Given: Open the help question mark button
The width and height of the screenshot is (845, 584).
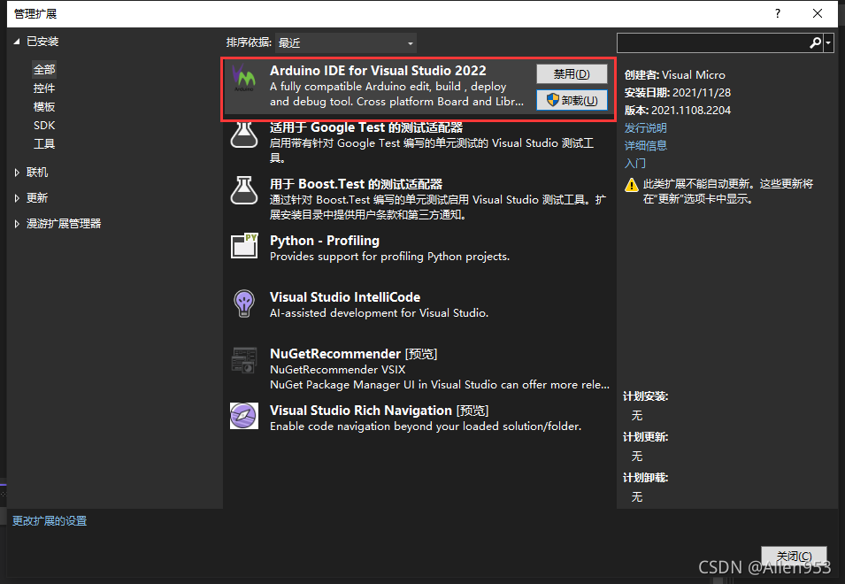Looking at the screenshot, I should pos(777,13).
